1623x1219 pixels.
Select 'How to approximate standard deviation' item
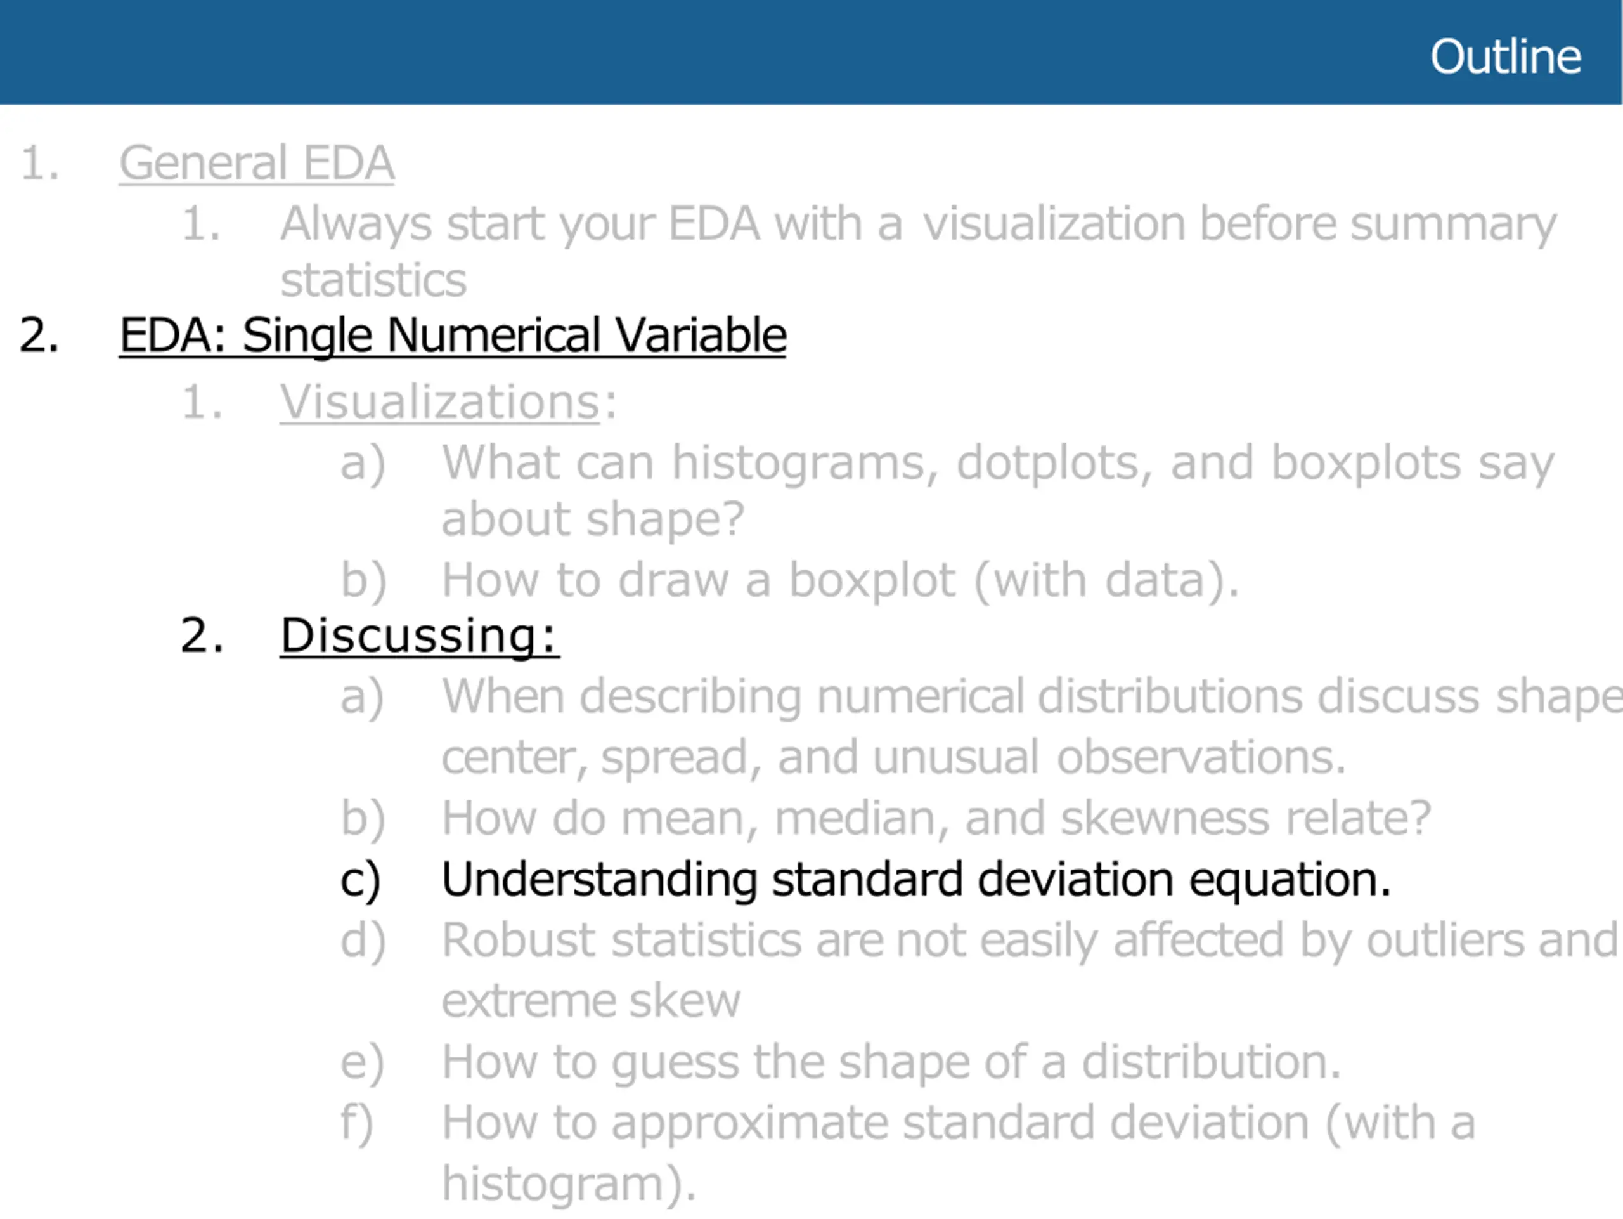(958, 1152)
